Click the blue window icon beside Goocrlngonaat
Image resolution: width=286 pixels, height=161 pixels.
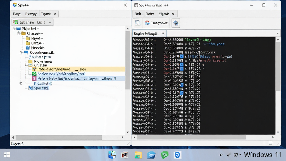pyautogui.click(x=26, y=53)
